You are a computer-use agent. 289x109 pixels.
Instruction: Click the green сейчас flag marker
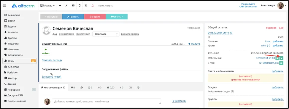tap(46, 51)
